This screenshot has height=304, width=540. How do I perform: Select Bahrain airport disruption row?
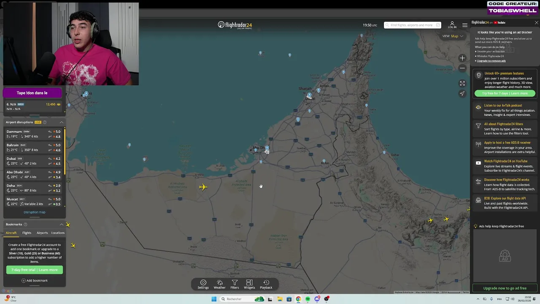pyautogui.click(x=34, y=147)
